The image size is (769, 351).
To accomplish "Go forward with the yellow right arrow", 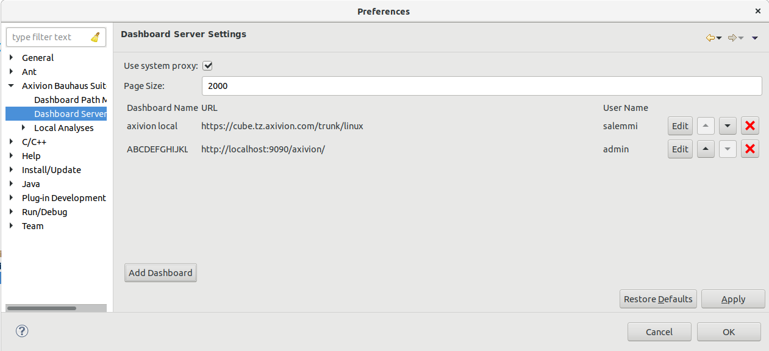I will (x=732, y=38).
